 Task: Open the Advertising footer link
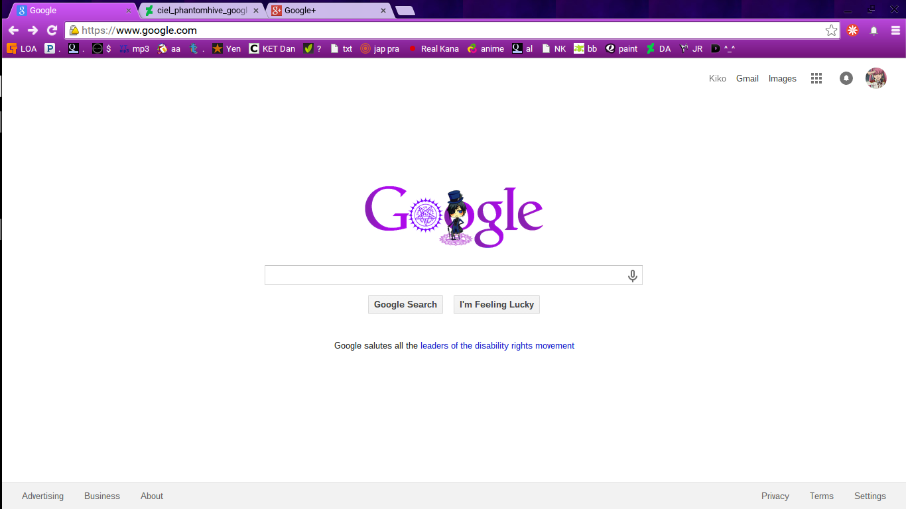(43, 496)
